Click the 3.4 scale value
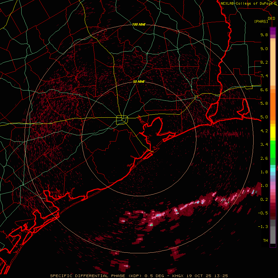This screenshot has width=278, height=278. (264, 145)
